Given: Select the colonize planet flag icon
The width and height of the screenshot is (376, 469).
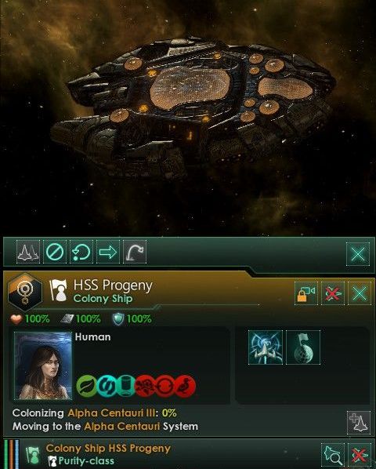Looking at the screenshot, I should tap(303, 347).
